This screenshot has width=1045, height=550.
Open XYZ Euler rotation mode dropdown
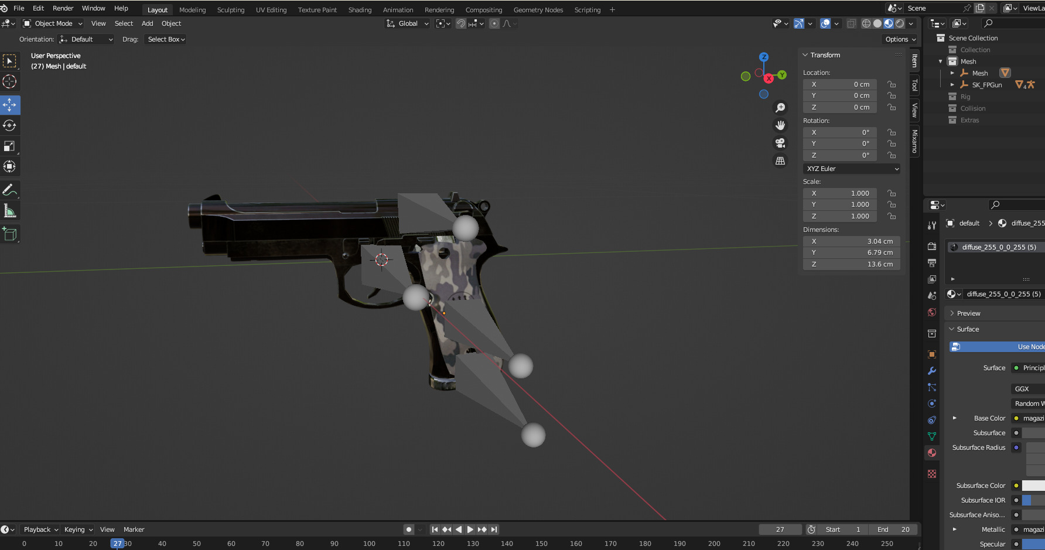[x=852, y=169]
